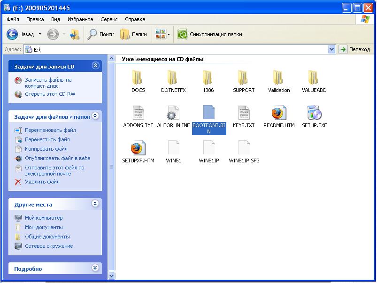Open the DOTNETFX folder icon
The height and width of the screenshot is (283, 377).
click(x=173, y=77)
